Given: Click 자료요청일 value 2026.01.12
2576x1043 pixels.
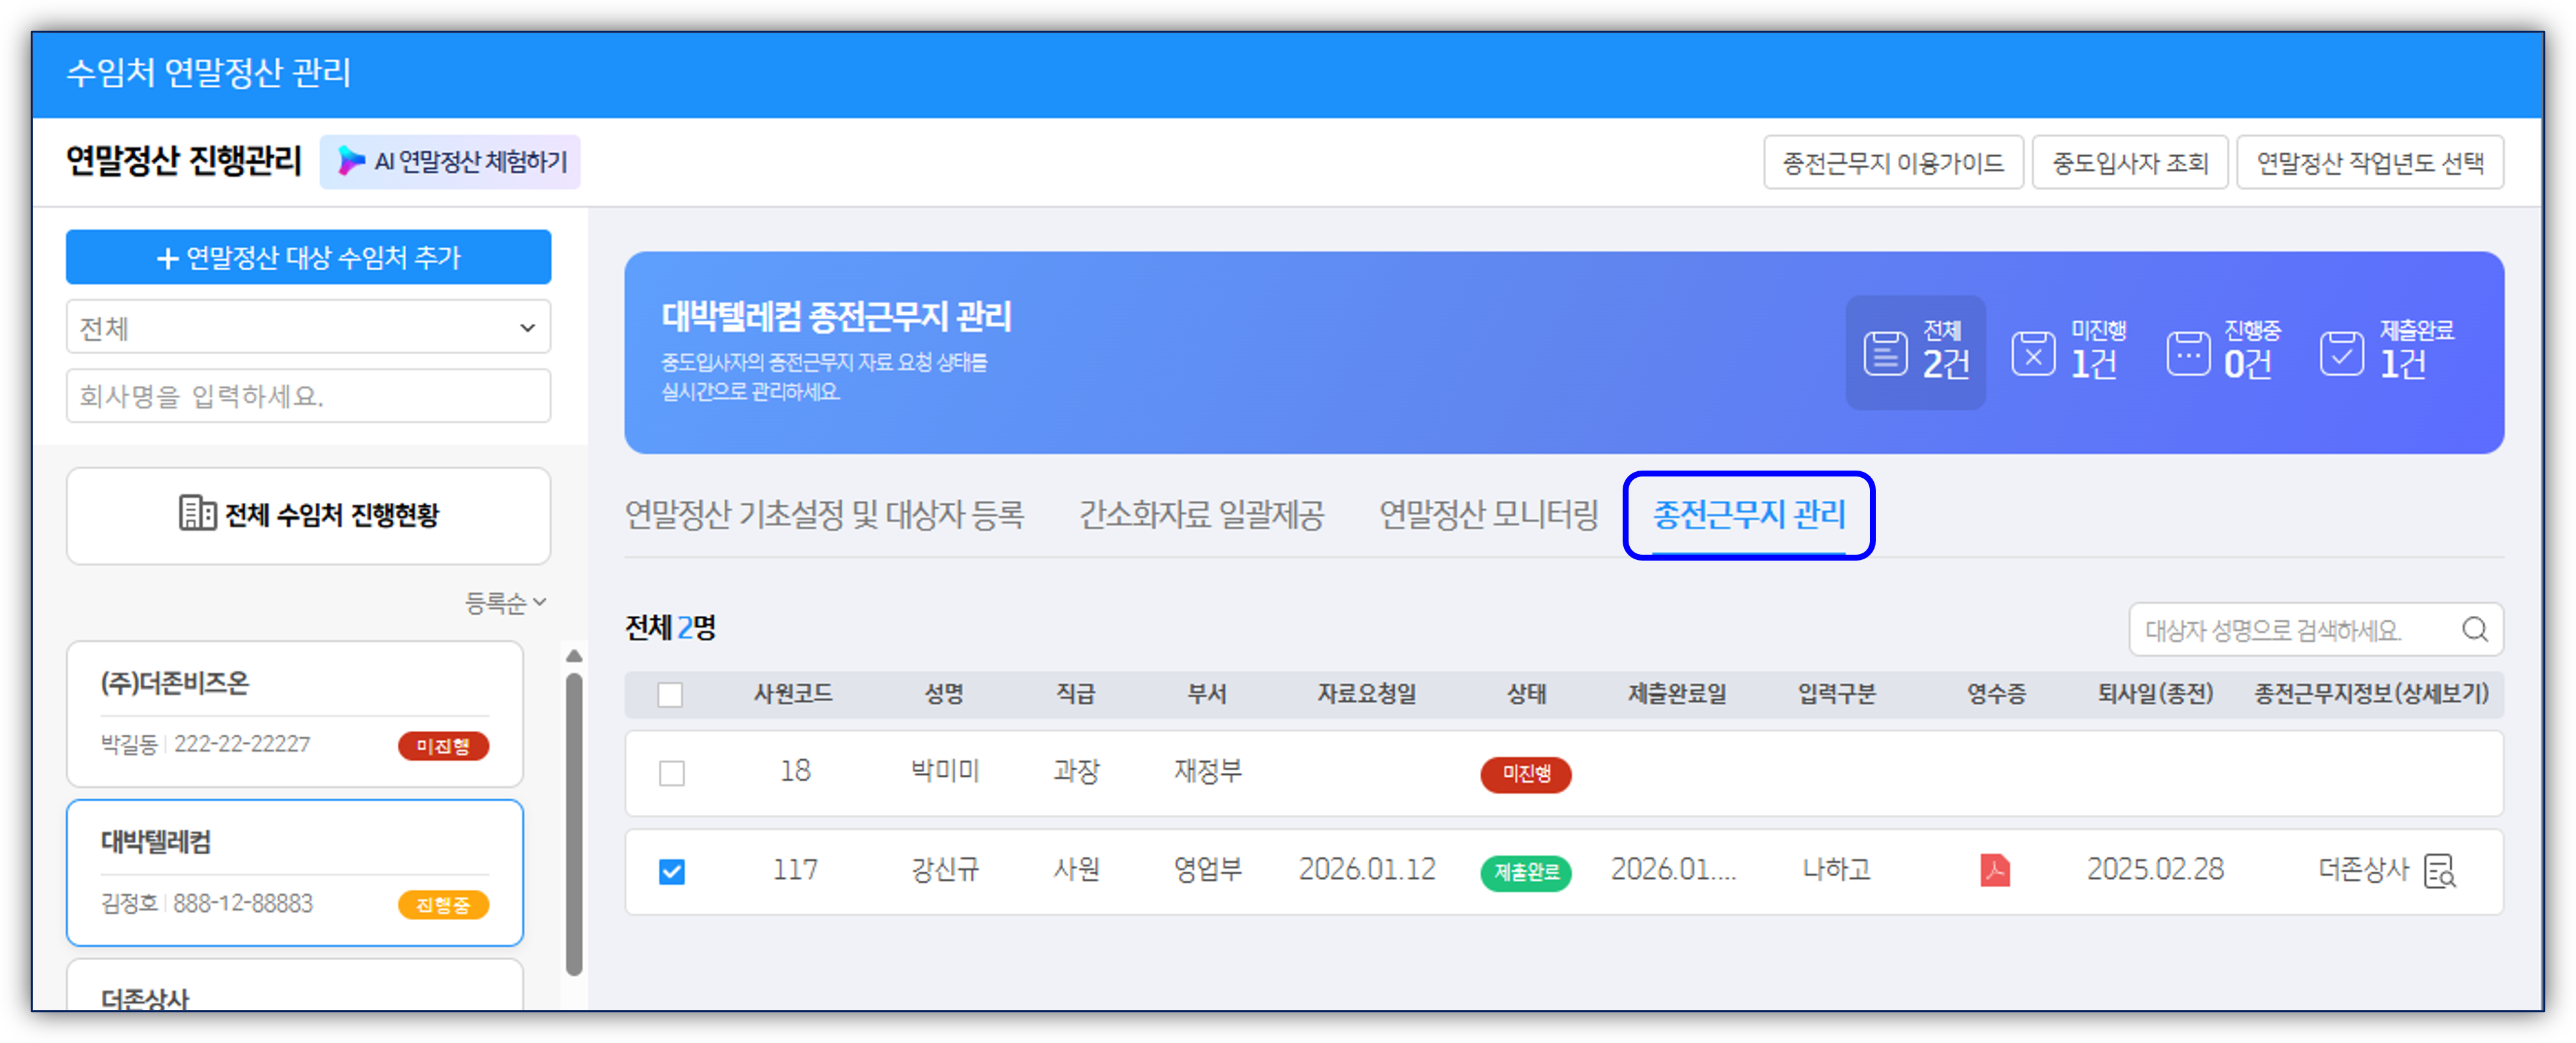Looking at the screenshot, I should (1366, 869).
